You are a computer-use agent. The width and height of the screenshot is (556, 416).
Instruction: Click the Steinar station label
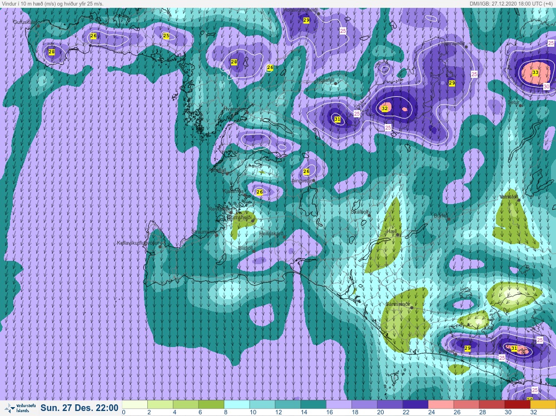447,351
